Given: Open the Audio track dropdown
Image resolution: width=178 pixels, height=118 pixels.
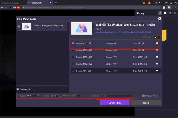Looking at the screenshot, I should pos(66,96).
